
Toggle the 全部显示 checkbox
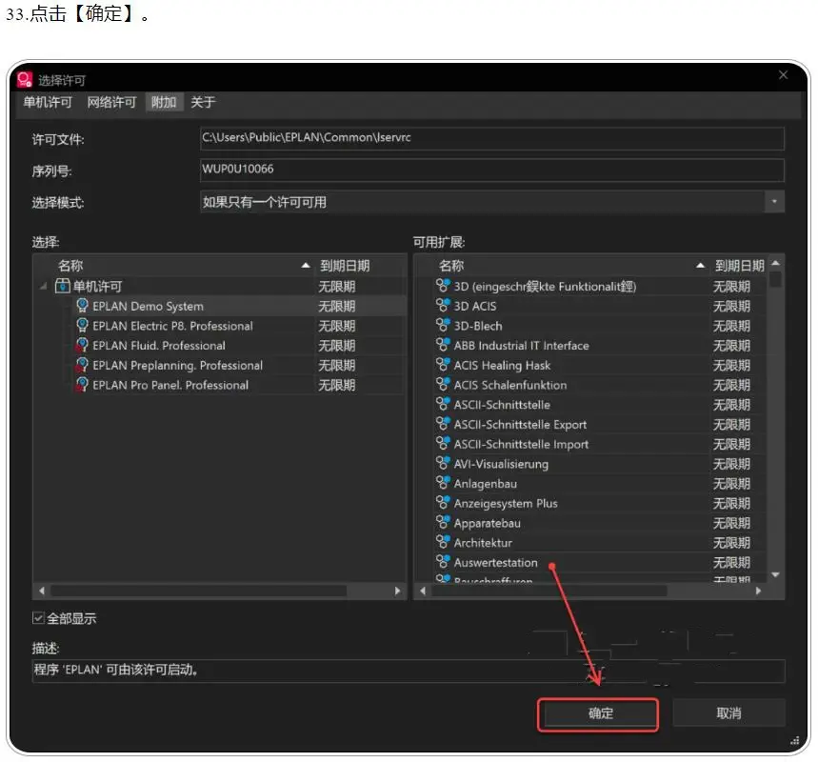[39, 618]
